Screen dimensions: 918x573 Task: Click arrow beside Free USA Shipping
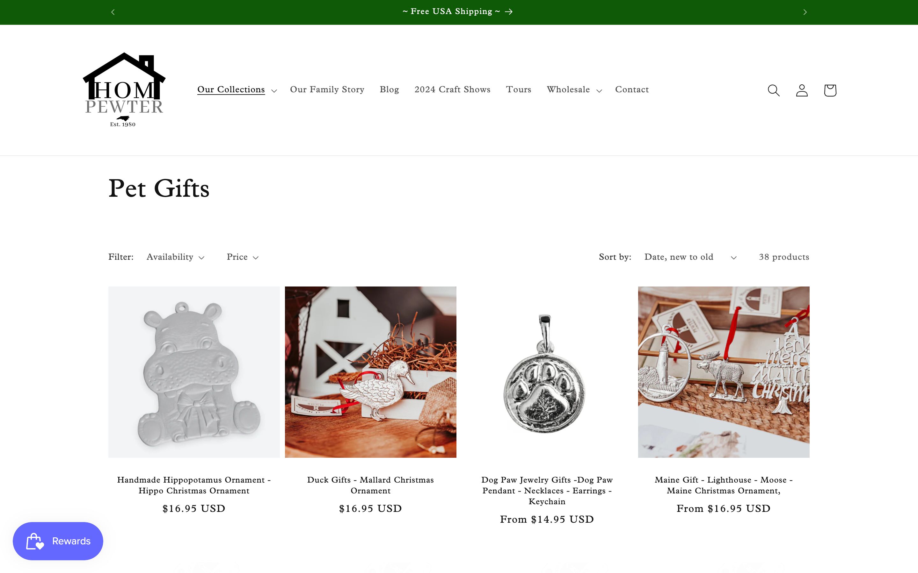pos(509,12)
